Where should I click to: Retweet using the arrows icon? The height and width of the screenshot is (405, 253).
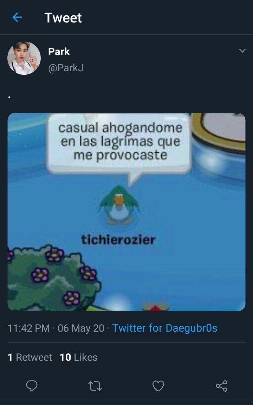coord(95,386)
